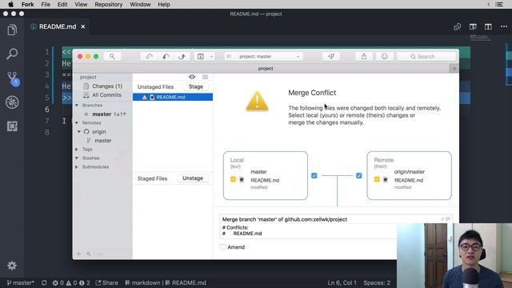Image resolution: width=512 pixels, height=288 pixels.
Task: Expand the Submodules section
Action: (x=77, y=167)
